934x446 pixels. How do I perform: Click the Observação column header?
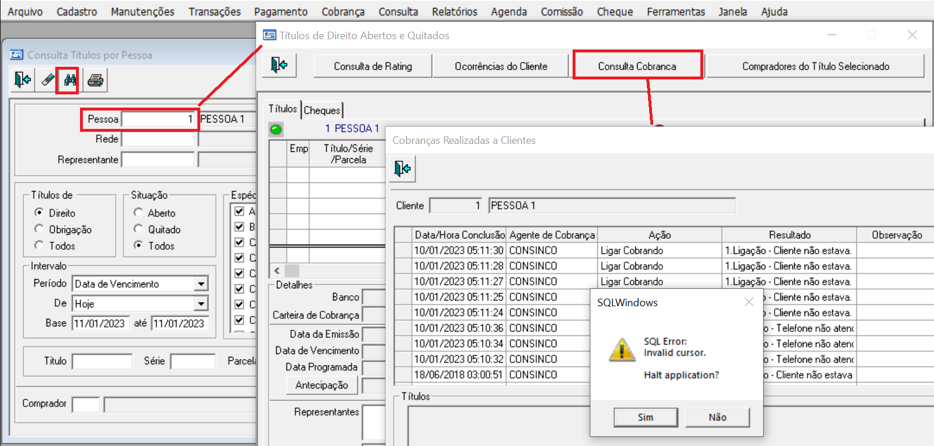click(x=897, y=235)
